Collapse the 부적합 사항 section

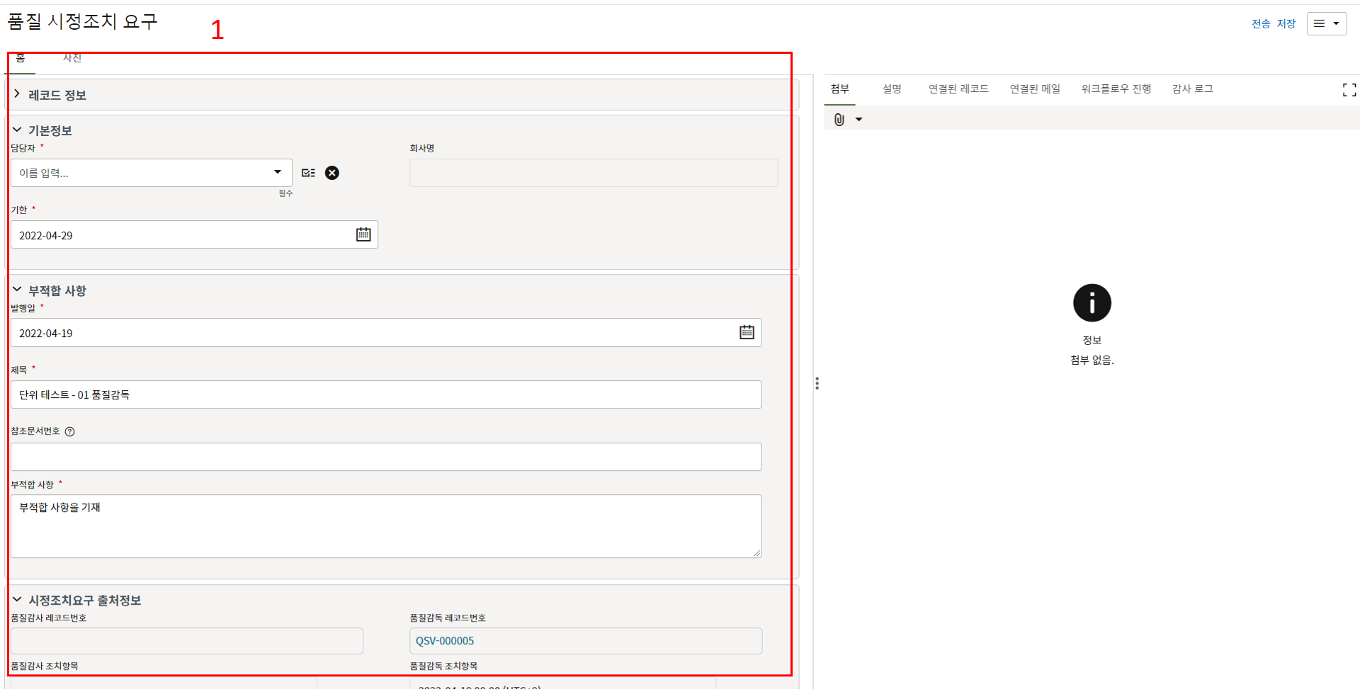tap(17, 290)
